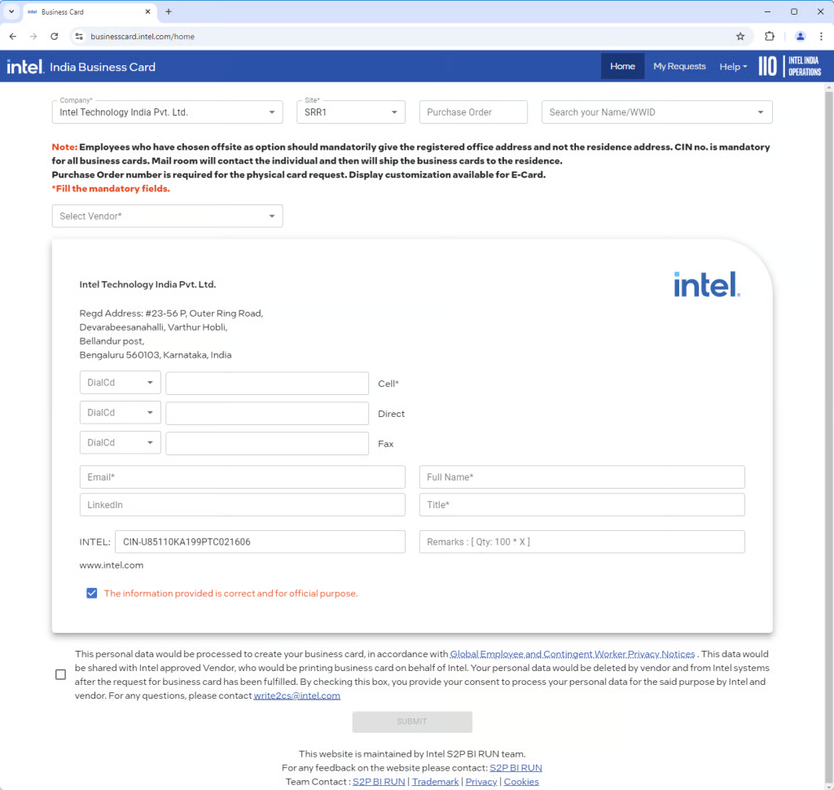Viewport: 834px width, 790px height.
Task: Click the browser back arrow
Action: 12,36
